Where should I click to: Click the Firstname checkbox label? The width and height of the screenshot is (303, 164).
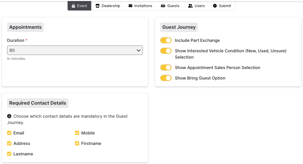(x=91, y=143)
